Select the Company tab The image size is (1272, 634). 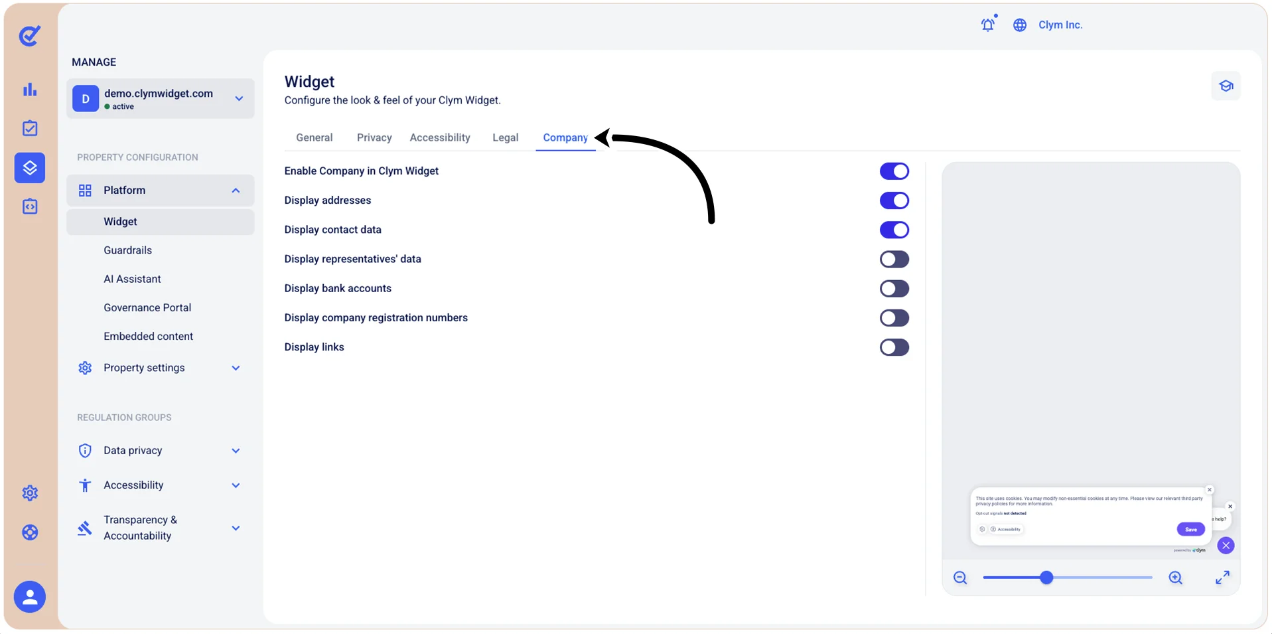[x=565, y=137]
